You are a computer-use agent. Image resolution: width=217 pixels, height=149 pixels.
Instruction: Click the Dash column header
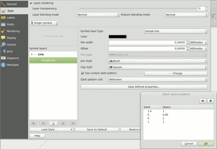pos(152,107)
